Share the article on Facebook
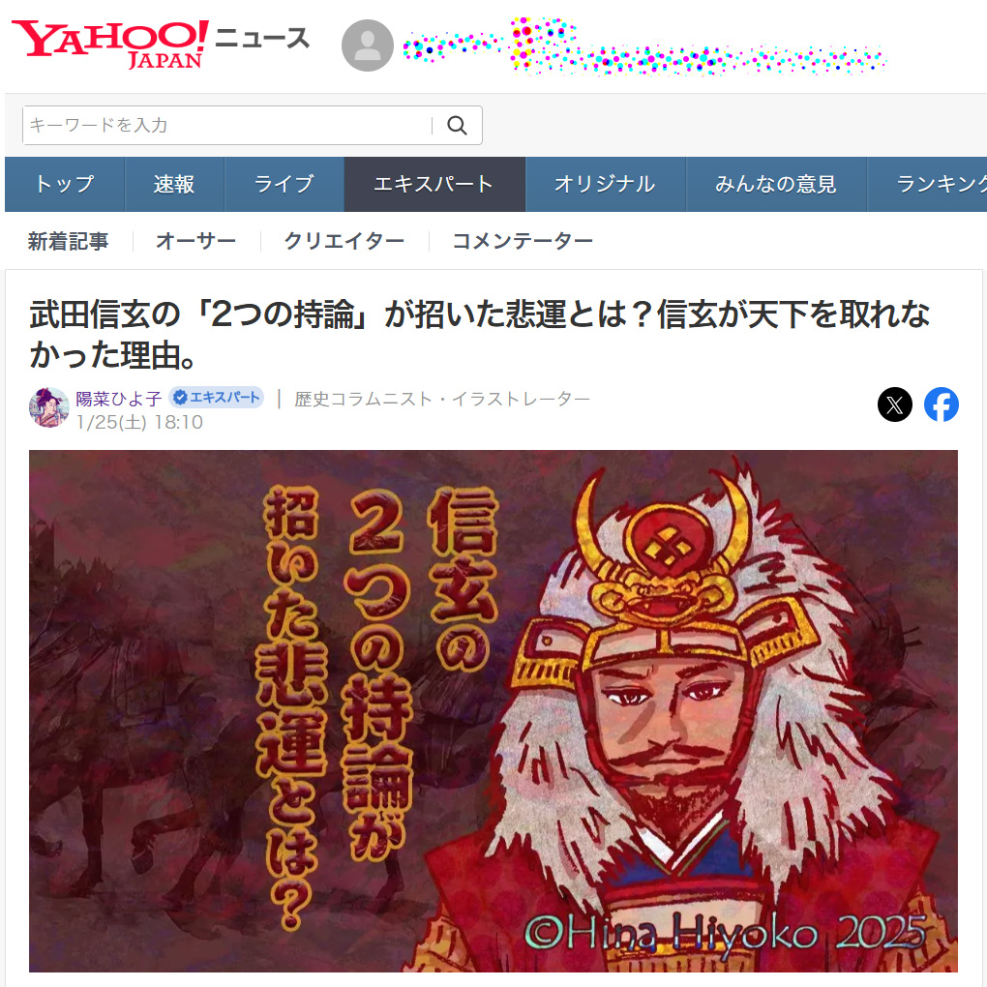Viewport: 987px width, 987px height. tap(942, 404)
